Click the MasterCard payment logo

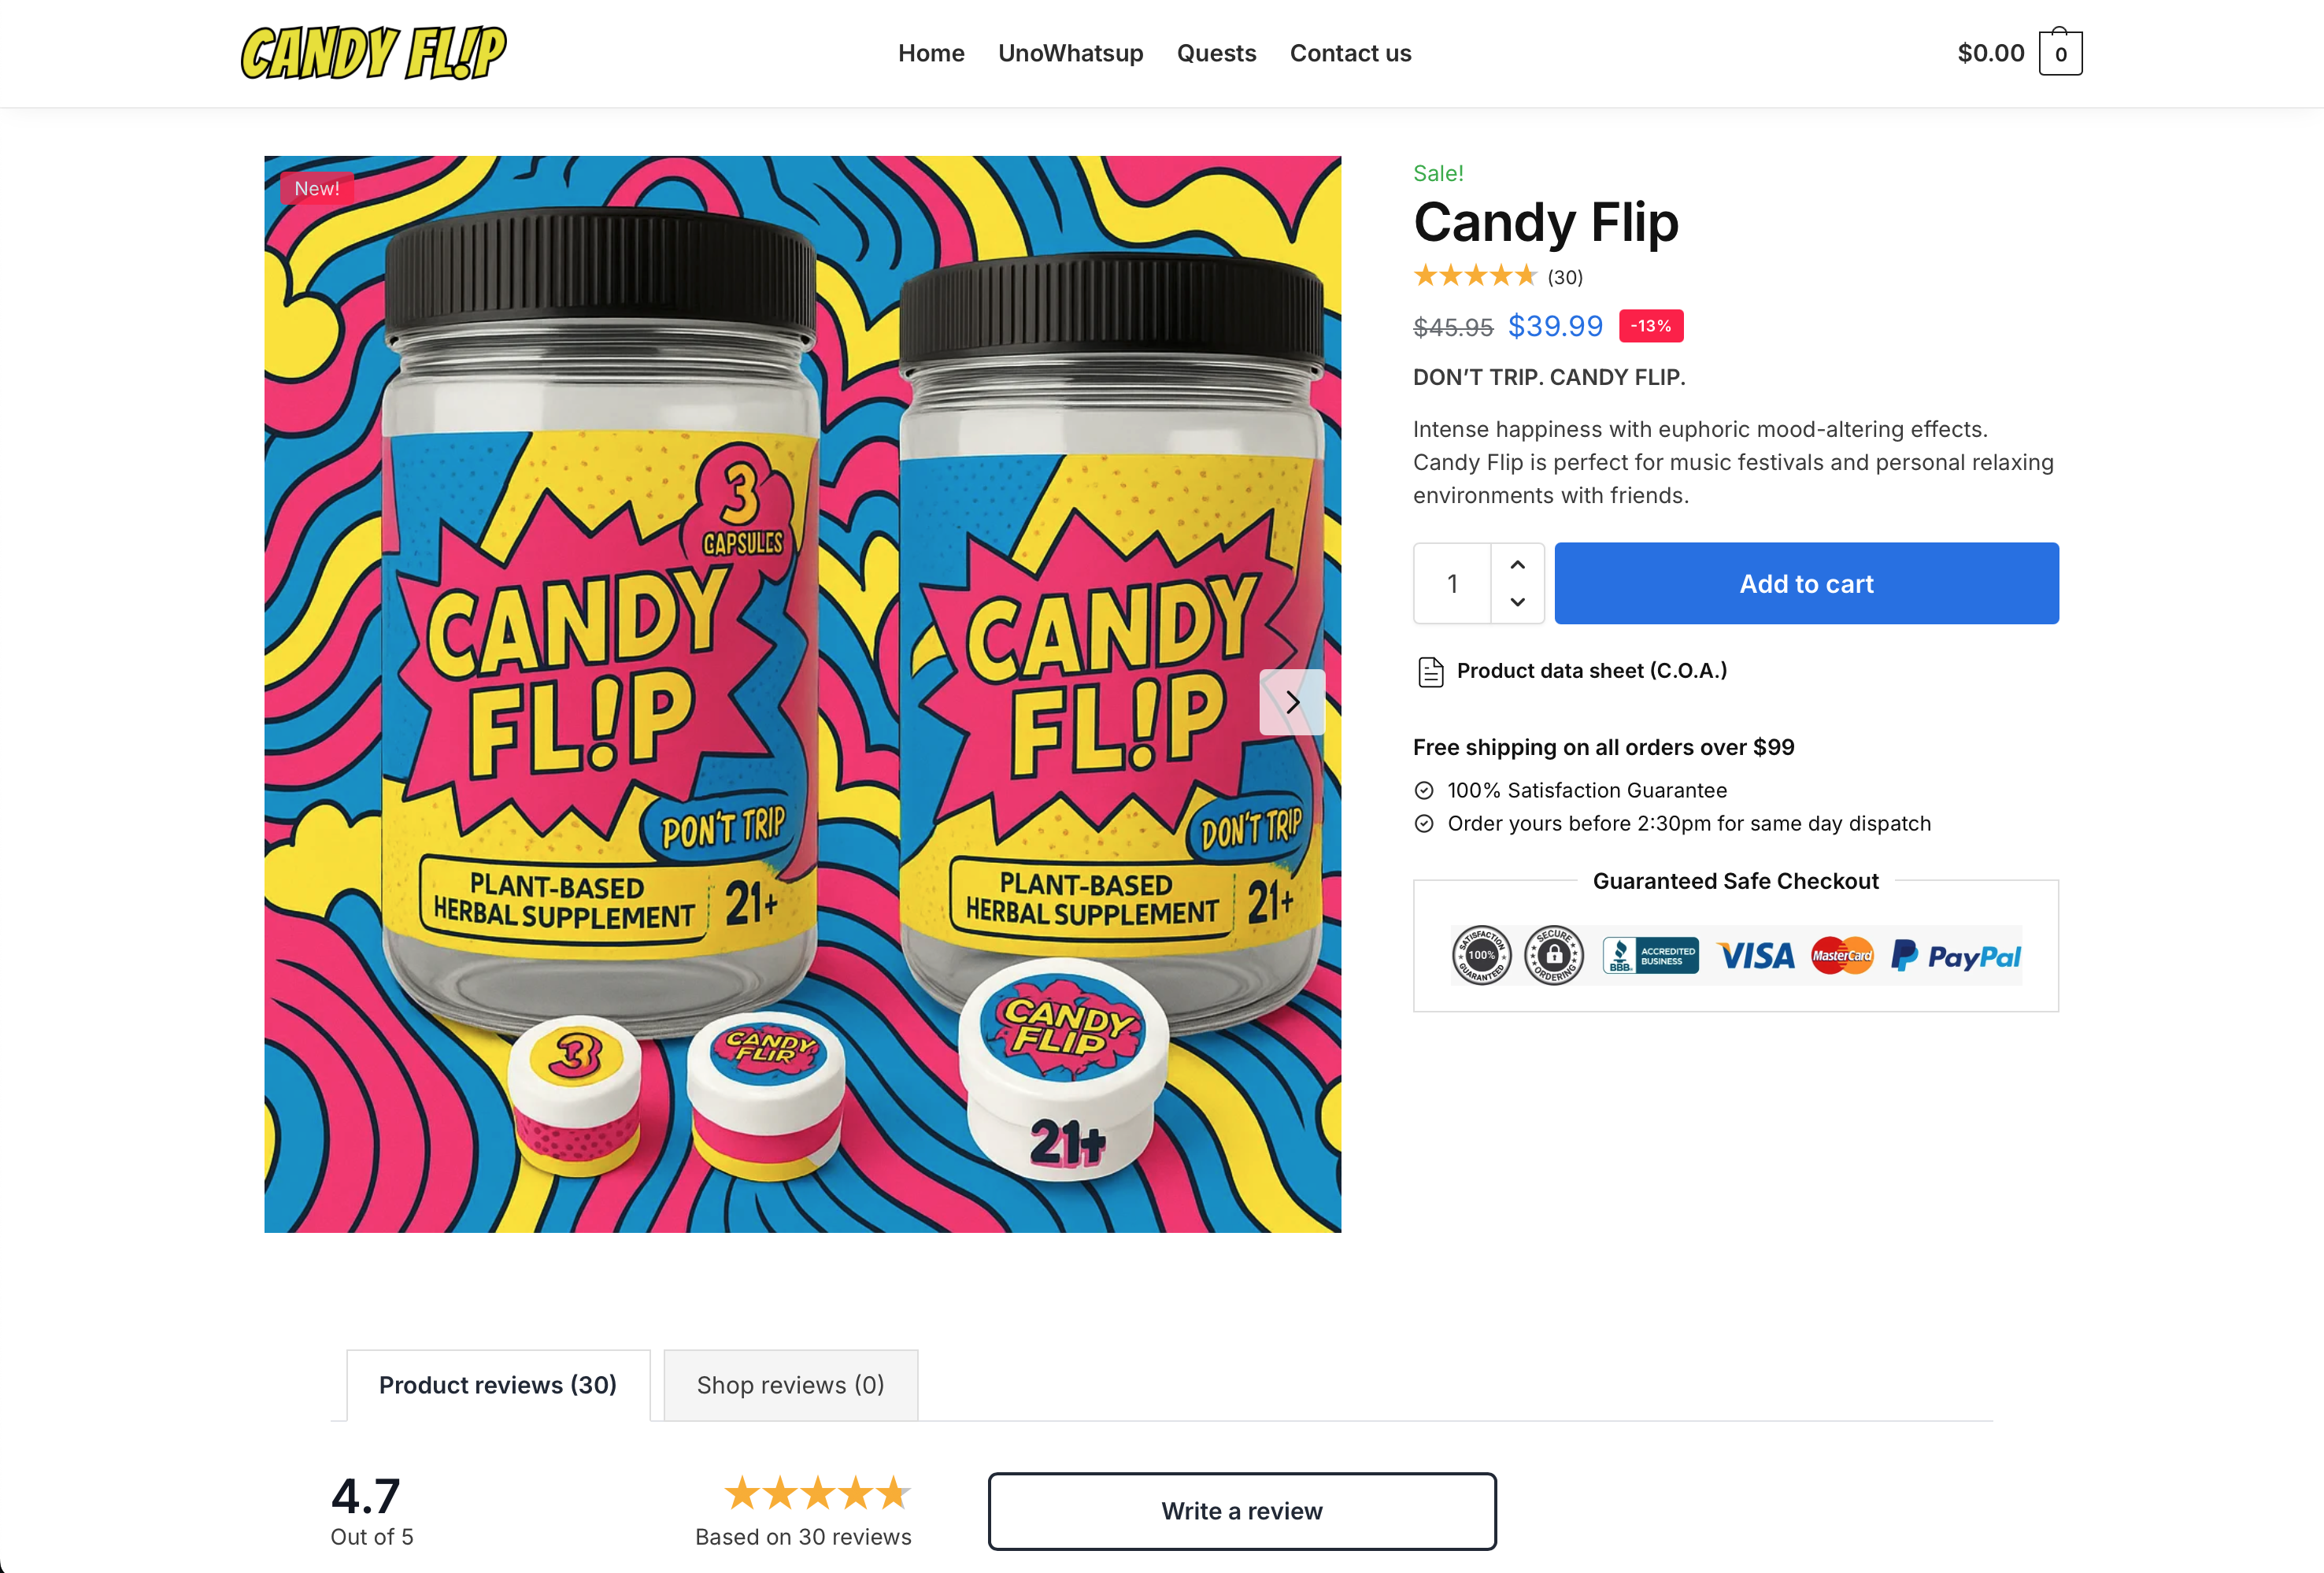point(1842,957)
